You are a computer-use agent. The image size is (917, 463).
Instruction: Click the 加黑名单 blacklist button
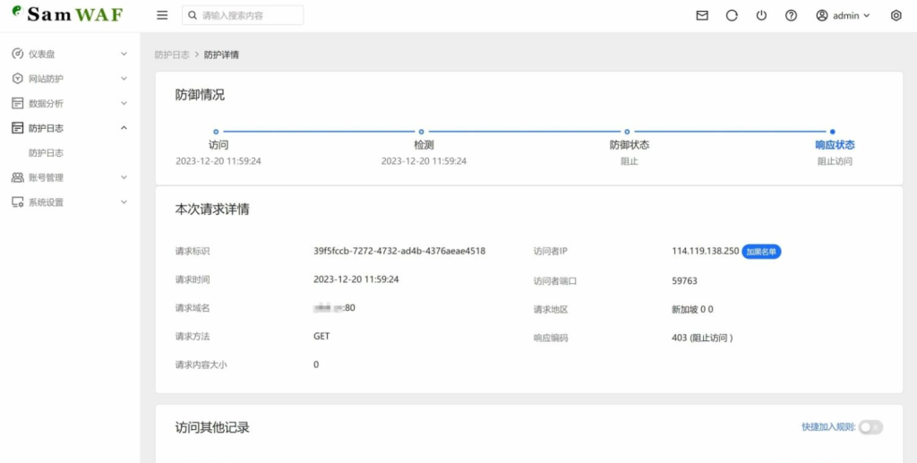761,252
